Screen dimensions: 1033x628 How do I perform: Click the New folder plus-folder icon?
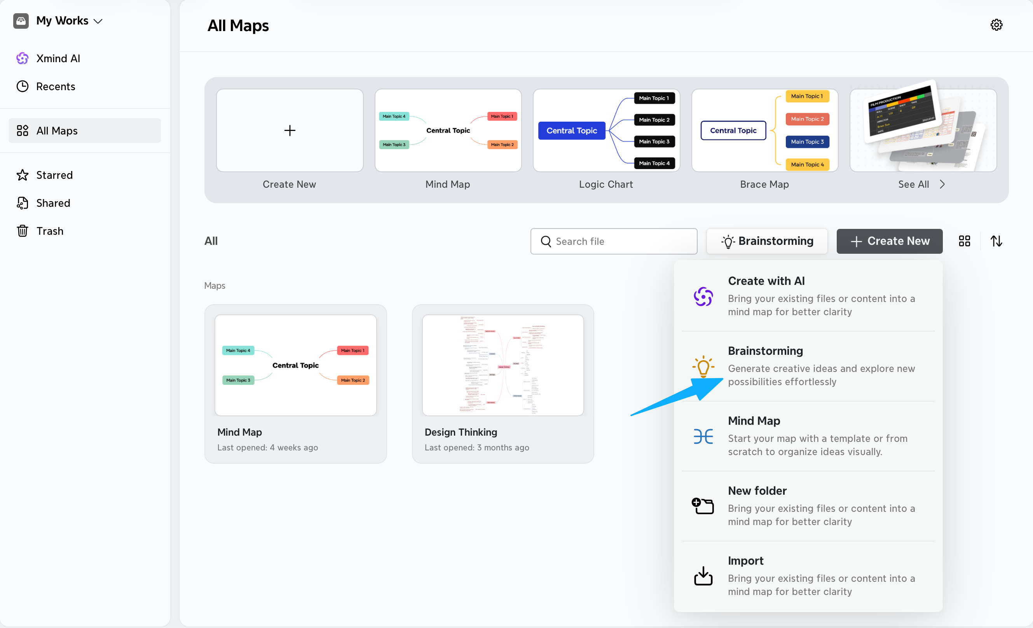[703, 506]
